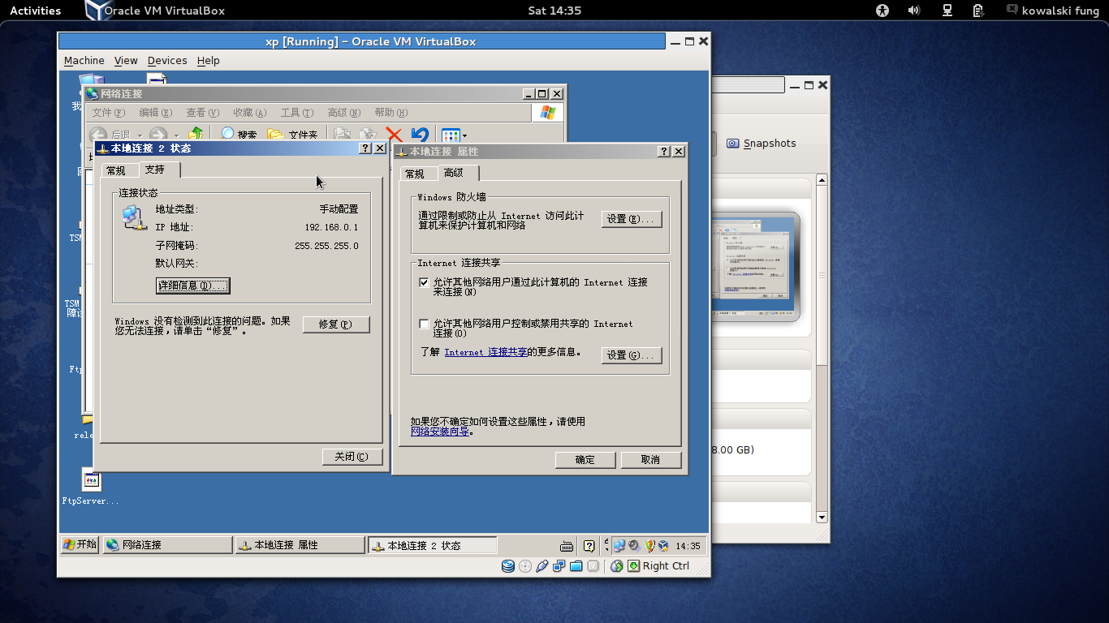This screenshot has width=1109, height=623.
Task: Click the virtualization chip icon in VirtualBox status bar
Action: pyautogui.click(x=593, y=566)
